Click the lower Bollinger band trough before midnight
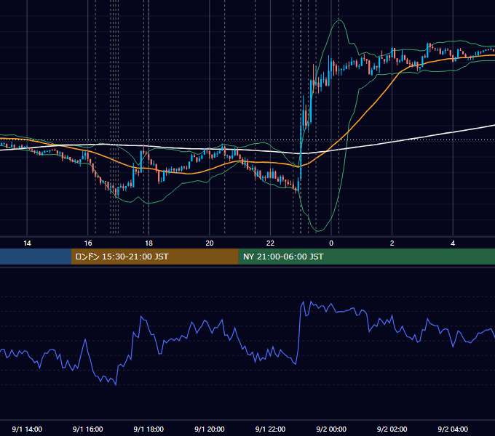 click(317, 231)
